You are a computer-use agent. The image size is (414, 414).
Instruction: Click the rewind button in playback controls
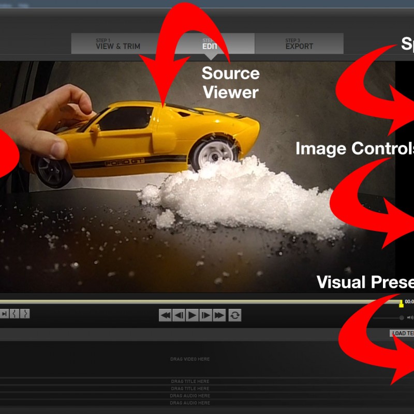(165, 315)
